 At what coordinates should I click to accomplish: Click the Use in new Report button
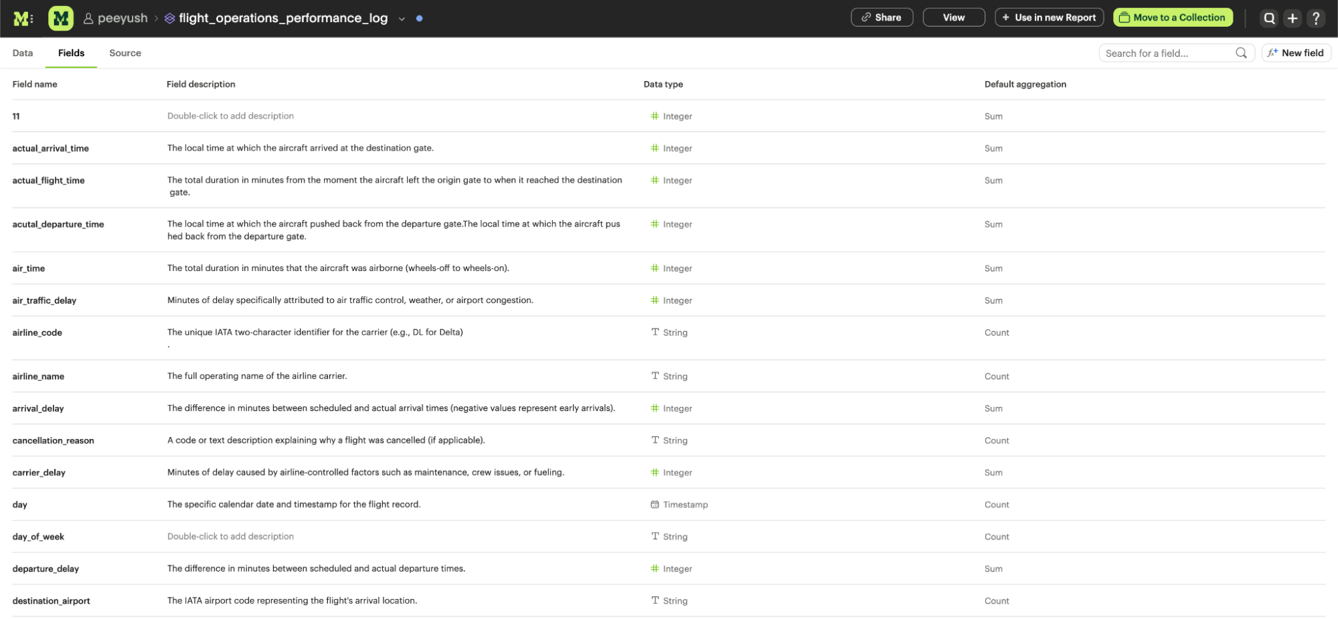pos(1049,17)
